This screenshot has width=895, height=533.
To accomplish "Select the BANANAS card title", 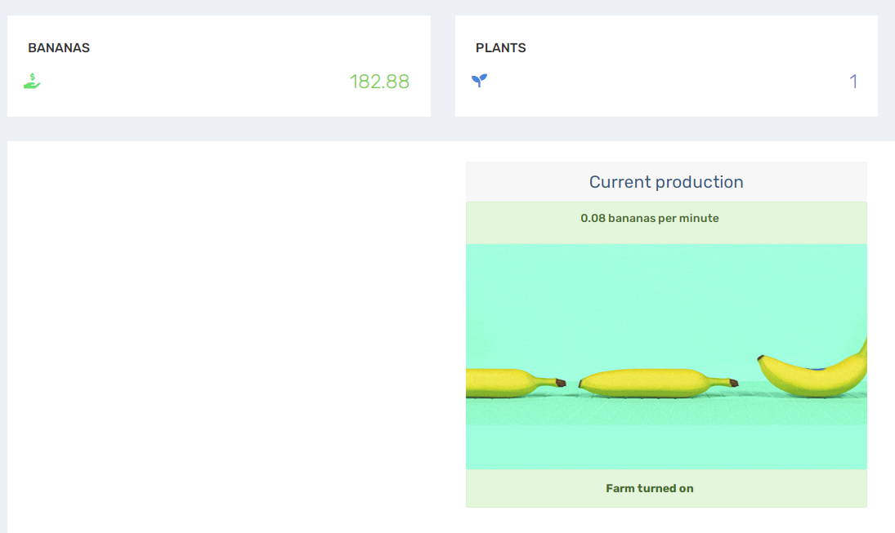I will coord(59,48).
